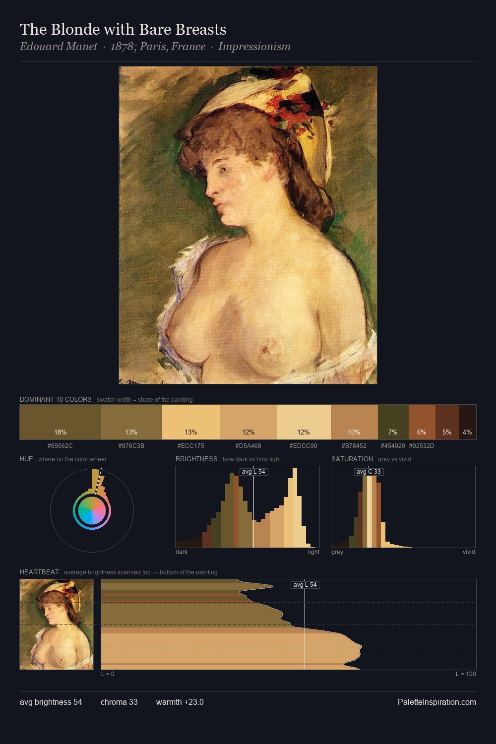This screenshot has height=744, width=496.
Task: Click the 'avg C 33' saturation label
Action: [369, 472]
